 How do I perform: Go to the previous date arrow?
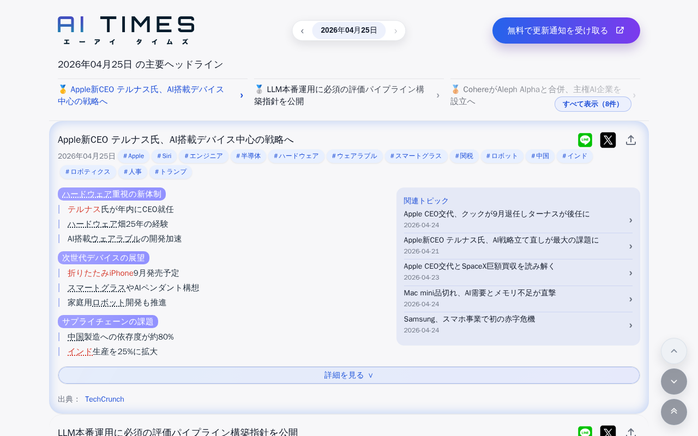(302, 31)
